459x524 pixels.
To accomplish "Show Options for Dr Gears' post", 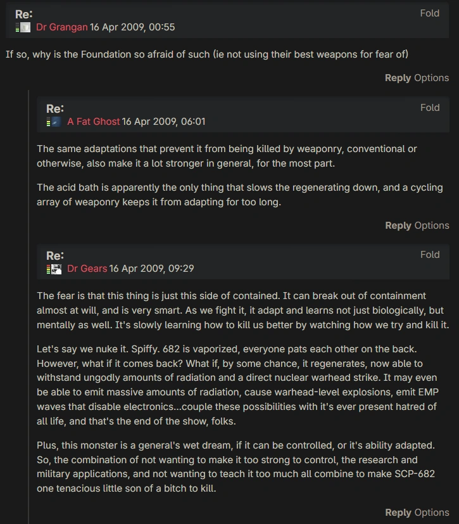I will coord(431,513).
